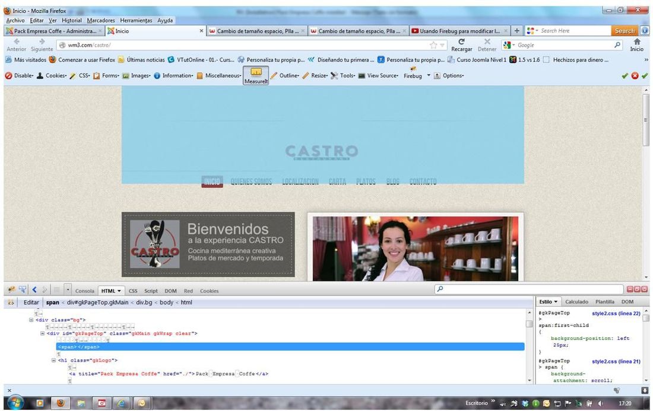653x411 pixels.
Task: Open the Outline toolbar dropdown
Action: pos(285,76)
